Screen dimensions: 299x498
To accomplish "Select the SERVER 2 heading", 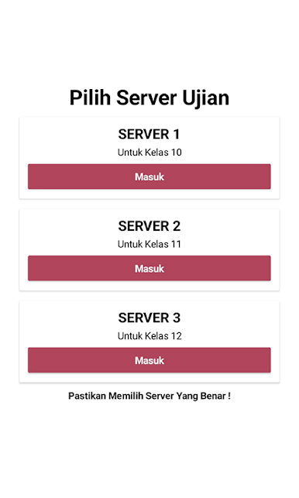I will pyautogui.click(x=149, y=226).
